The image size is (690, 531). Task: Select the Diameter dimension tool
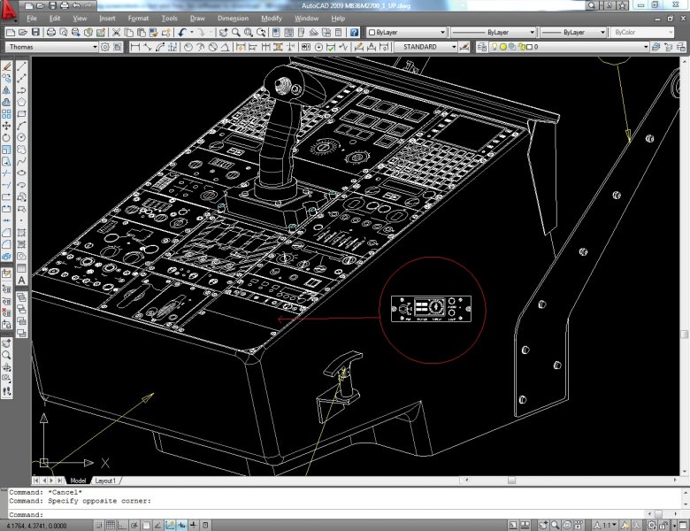[x=213, y=47]
